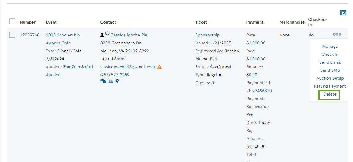Click the map pin location icon
The image size is (353, 162).
point(117,81)
